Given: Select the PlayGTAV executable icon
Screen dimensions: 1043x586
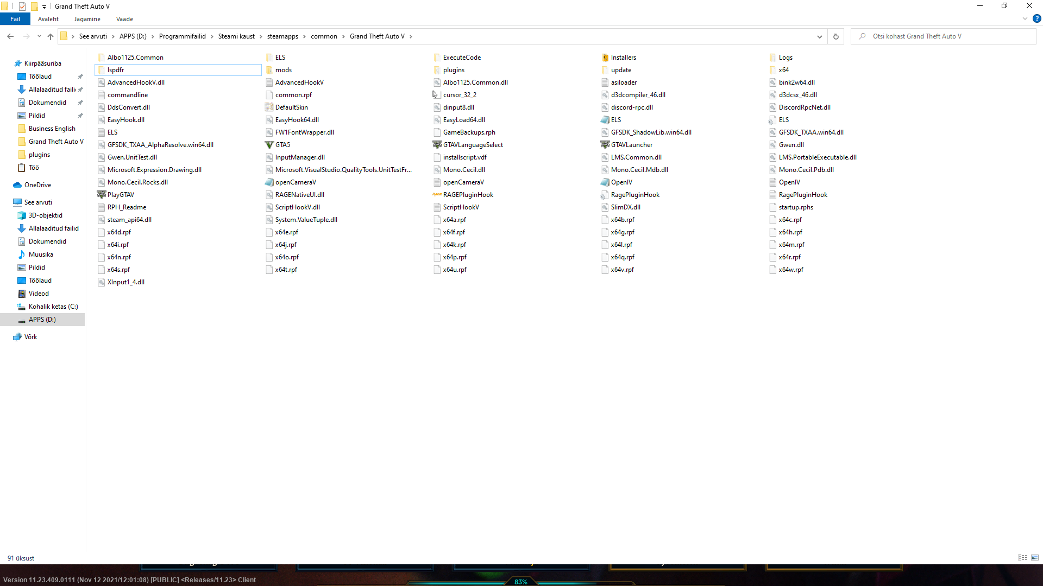Looking at the screenshot, I should click(101, 195).
